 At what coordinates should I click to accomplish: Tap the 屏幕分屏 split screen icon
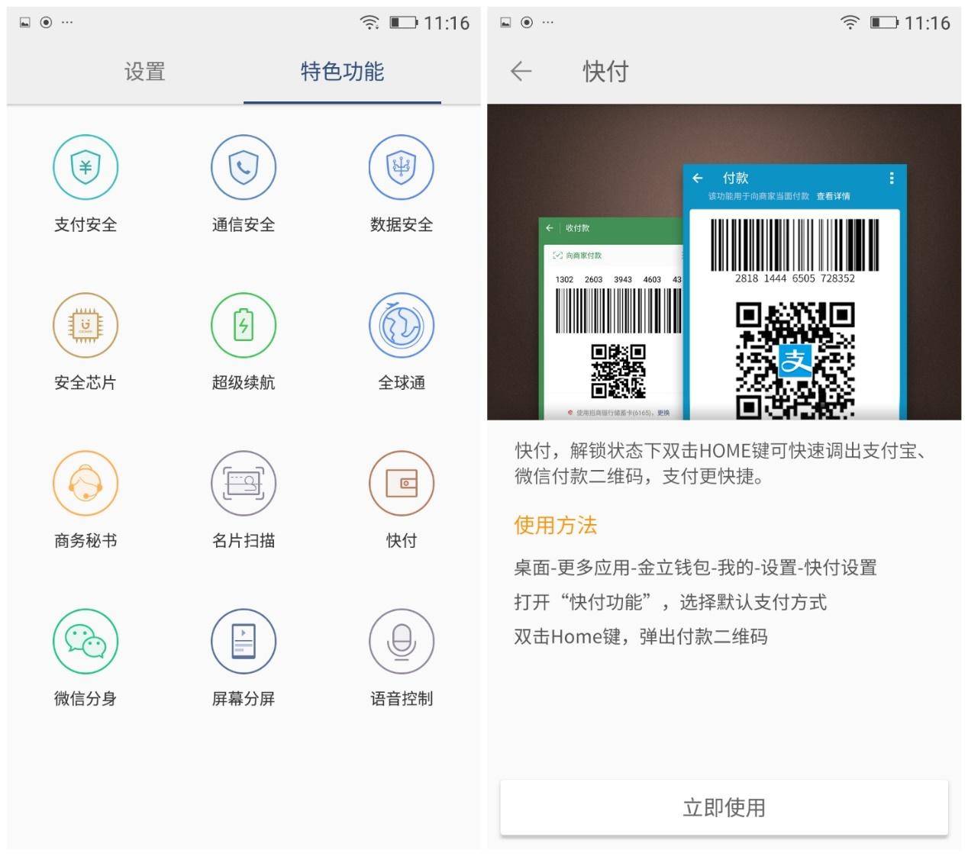[244, 641]
